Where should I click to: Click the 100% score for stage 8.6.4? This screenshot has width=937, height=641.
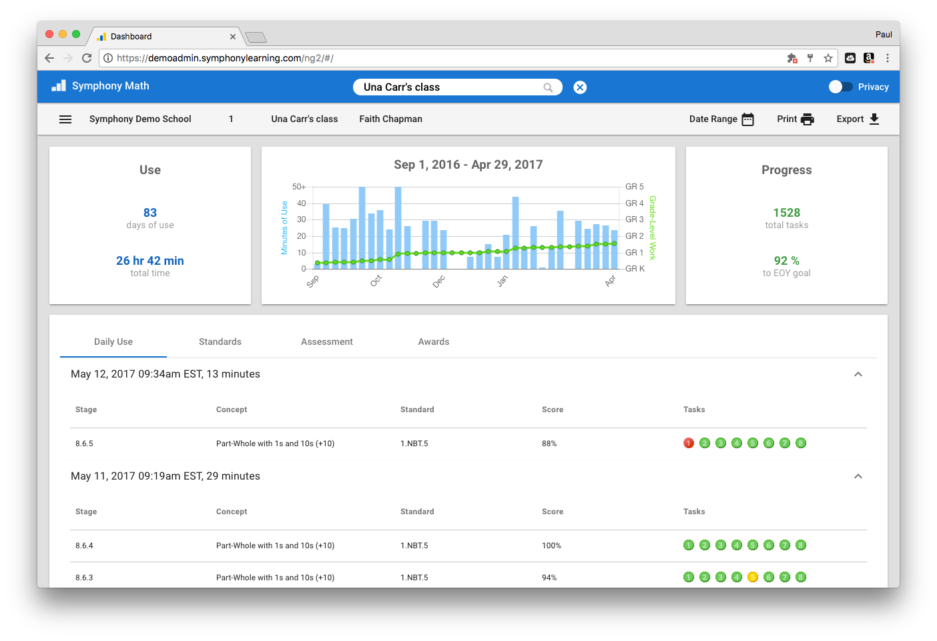(x=551, y=546)
